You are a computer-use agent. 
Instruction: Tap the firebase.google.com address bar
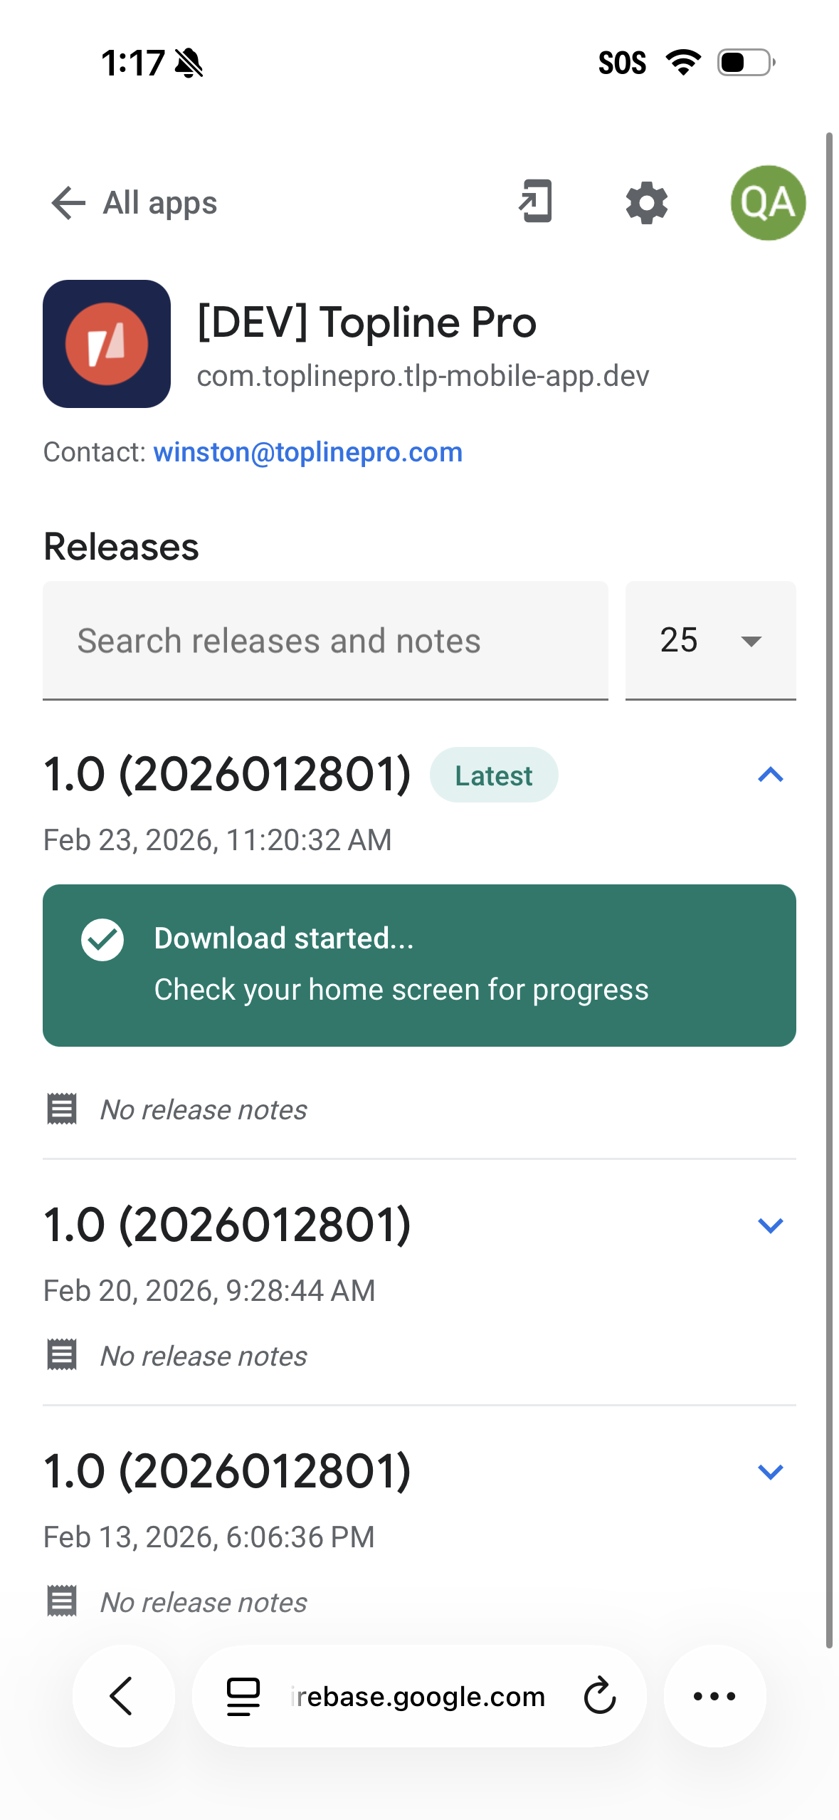pos(418,1696)
